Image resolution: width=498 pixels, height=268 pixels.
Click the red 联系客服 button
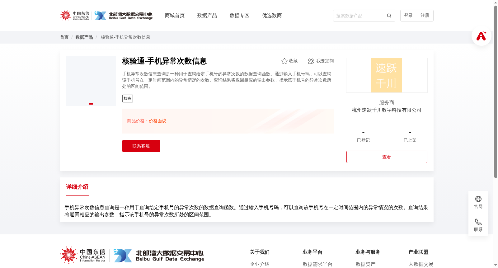pos(141,146)
